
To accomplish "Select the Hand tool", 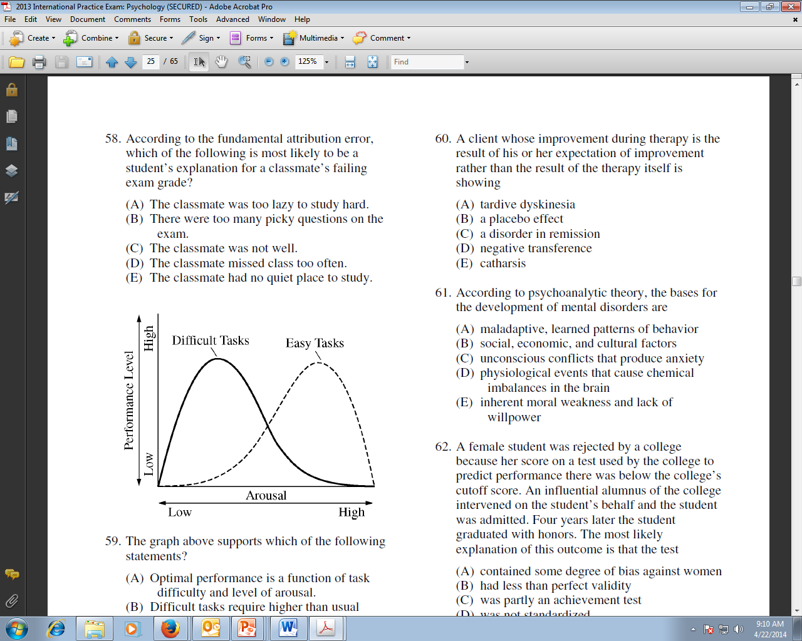I will click(x=221, y=62).
